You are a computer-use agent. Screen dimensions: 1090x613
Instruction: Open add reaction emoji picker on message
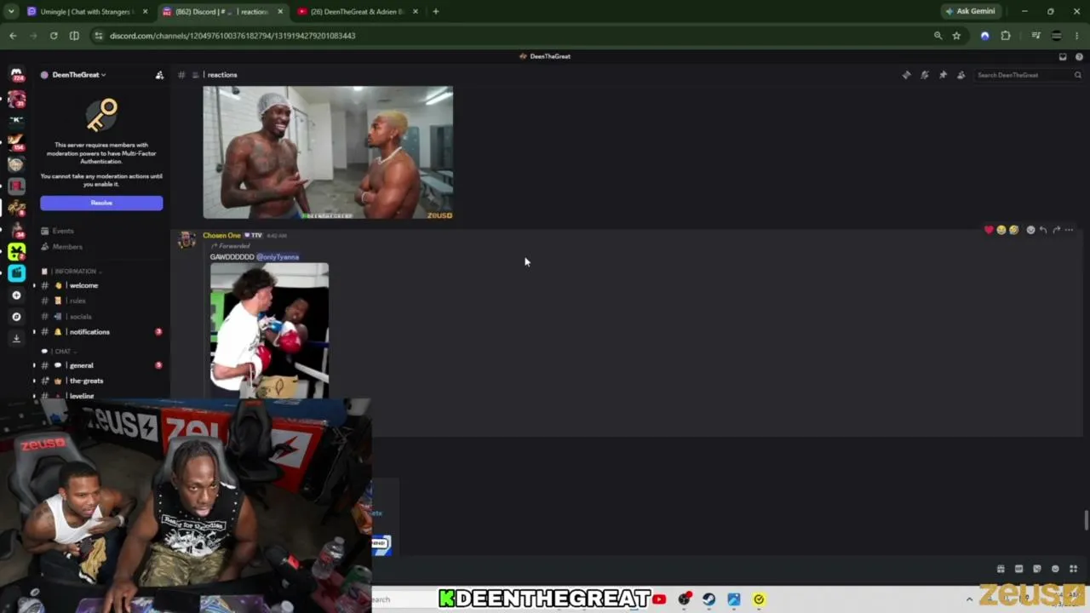click(1030, 230)
